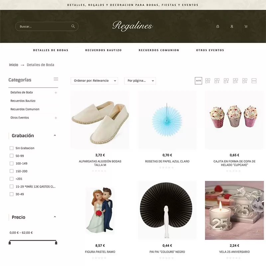266x266 pixels.
Task: Check the Sin Grabacion filter
Action: [12, 148]
